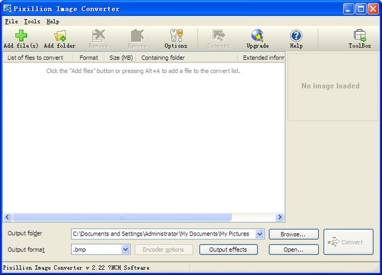Click the Output effects button
Image resolution: width=382 pixels, height=275 pixels.
point(229,250)
